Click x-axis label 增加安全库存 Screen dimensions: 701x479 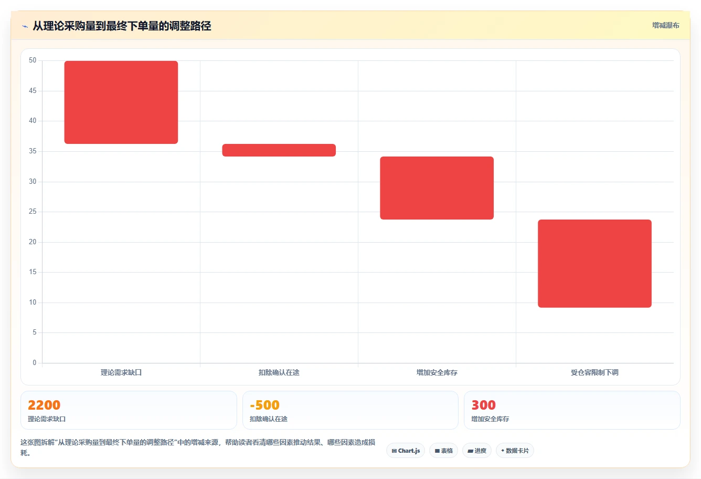coord(437,372)
